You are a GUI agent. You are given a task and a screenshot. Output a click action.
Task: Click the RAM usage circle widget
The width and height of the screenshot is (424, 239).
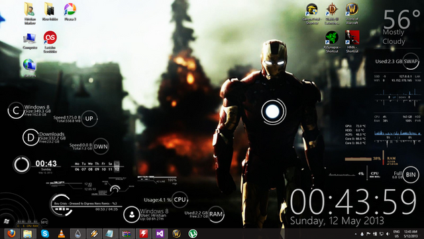pyautogui.click(x=216, y=214)
